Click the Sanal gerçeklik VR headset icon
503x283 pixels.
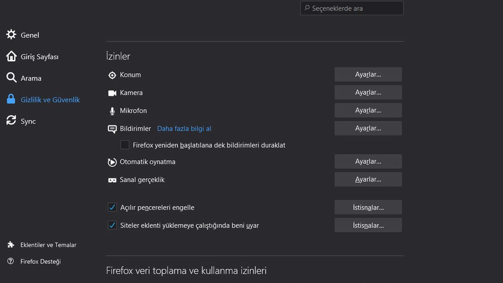point(112,179)
